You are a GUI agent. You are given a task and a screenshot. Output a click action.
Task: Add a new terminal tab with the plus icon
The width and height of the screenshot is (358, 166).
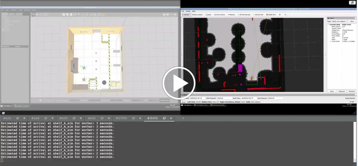[183, 118]
